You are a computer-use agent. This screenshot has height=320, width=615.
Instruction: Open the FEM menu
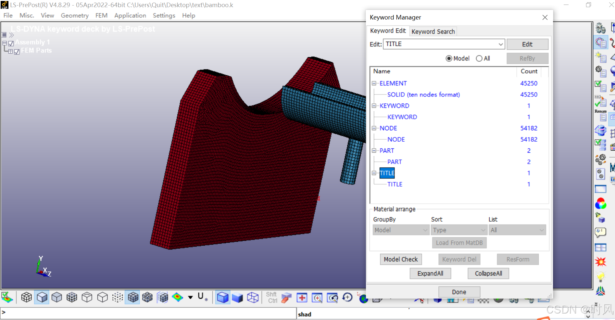coord(101,16)
